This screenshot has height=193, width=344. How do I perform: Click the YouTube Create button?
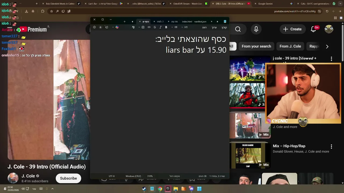pos(292,29)
